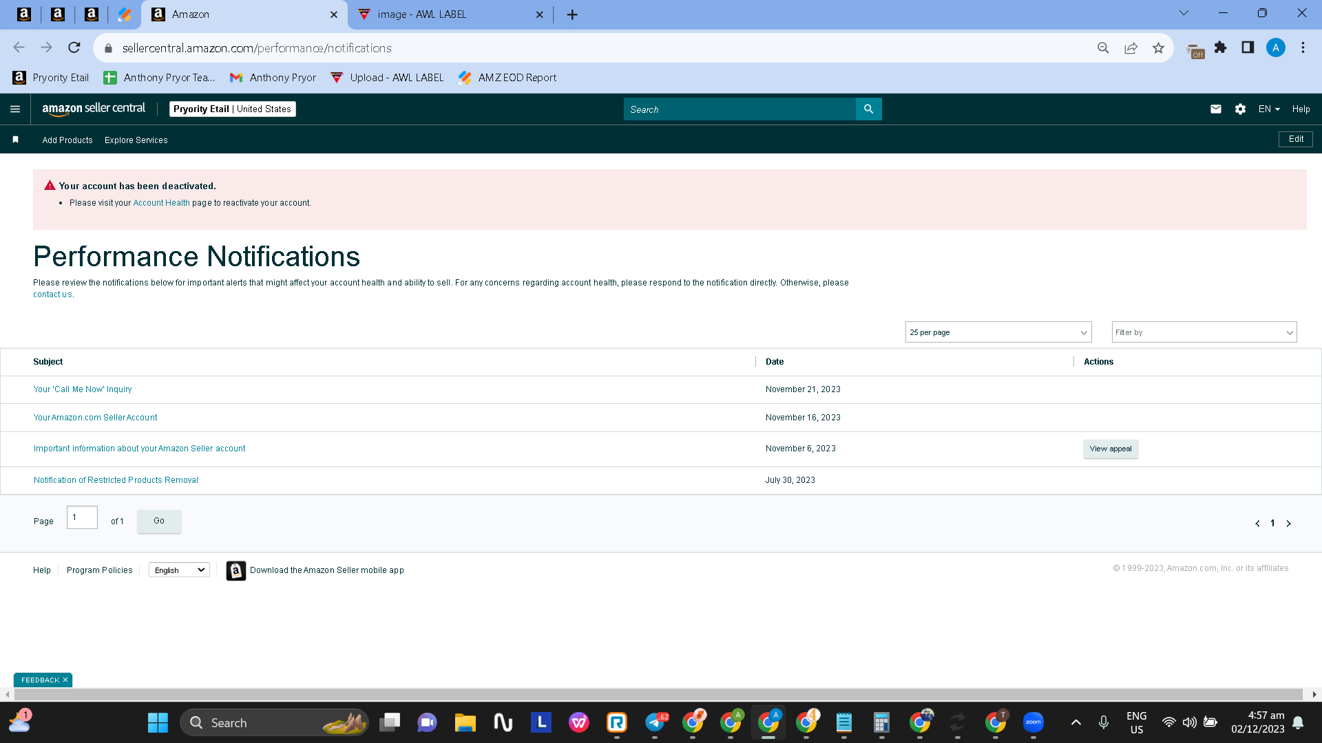Open Add Products menu item
The height and width of the screenshot is (743, 1322).
coord(67,140)
